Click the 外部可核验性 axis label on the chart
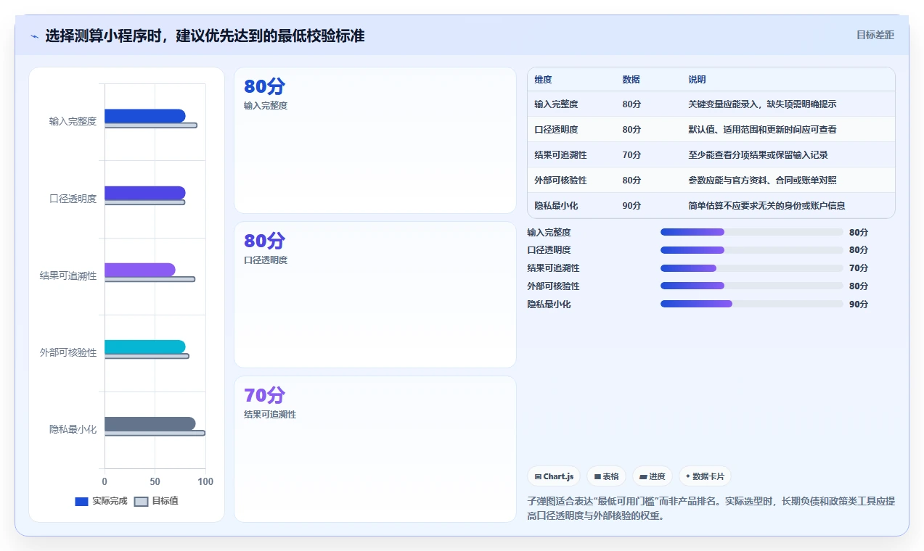Viewport: 924px width, 551px height. pyautogui.click(x=68, y=352)
